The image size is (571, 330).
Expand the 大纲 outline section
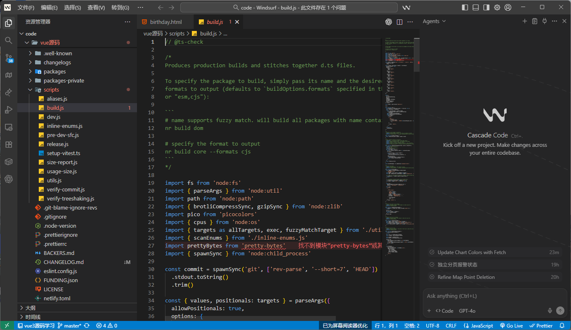point(77,308)
